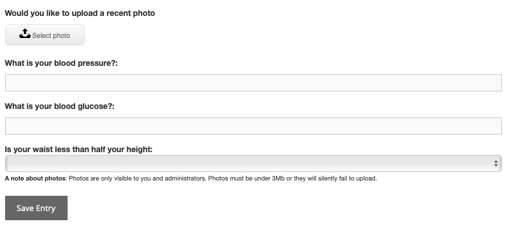Expand the waist less than half height dropdown
The width and height of the screenshot is (512, 227).
[x=253, y=163]
